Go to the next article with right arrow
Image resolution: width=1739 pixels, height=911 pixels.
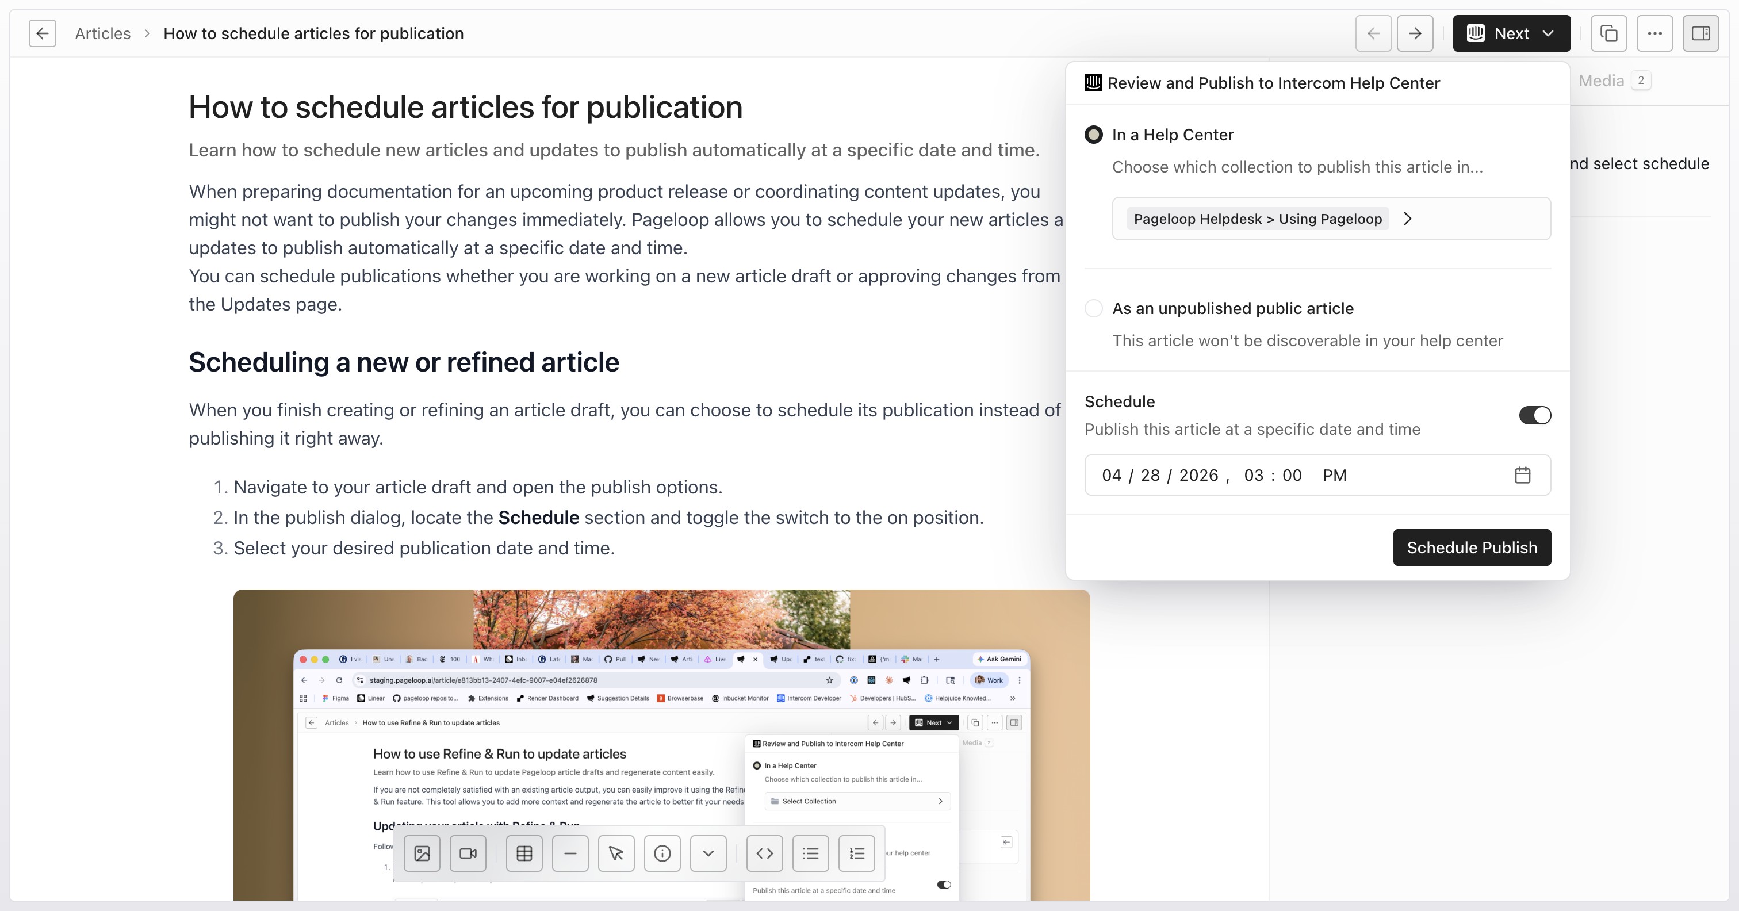click(x=1415, y=33)
